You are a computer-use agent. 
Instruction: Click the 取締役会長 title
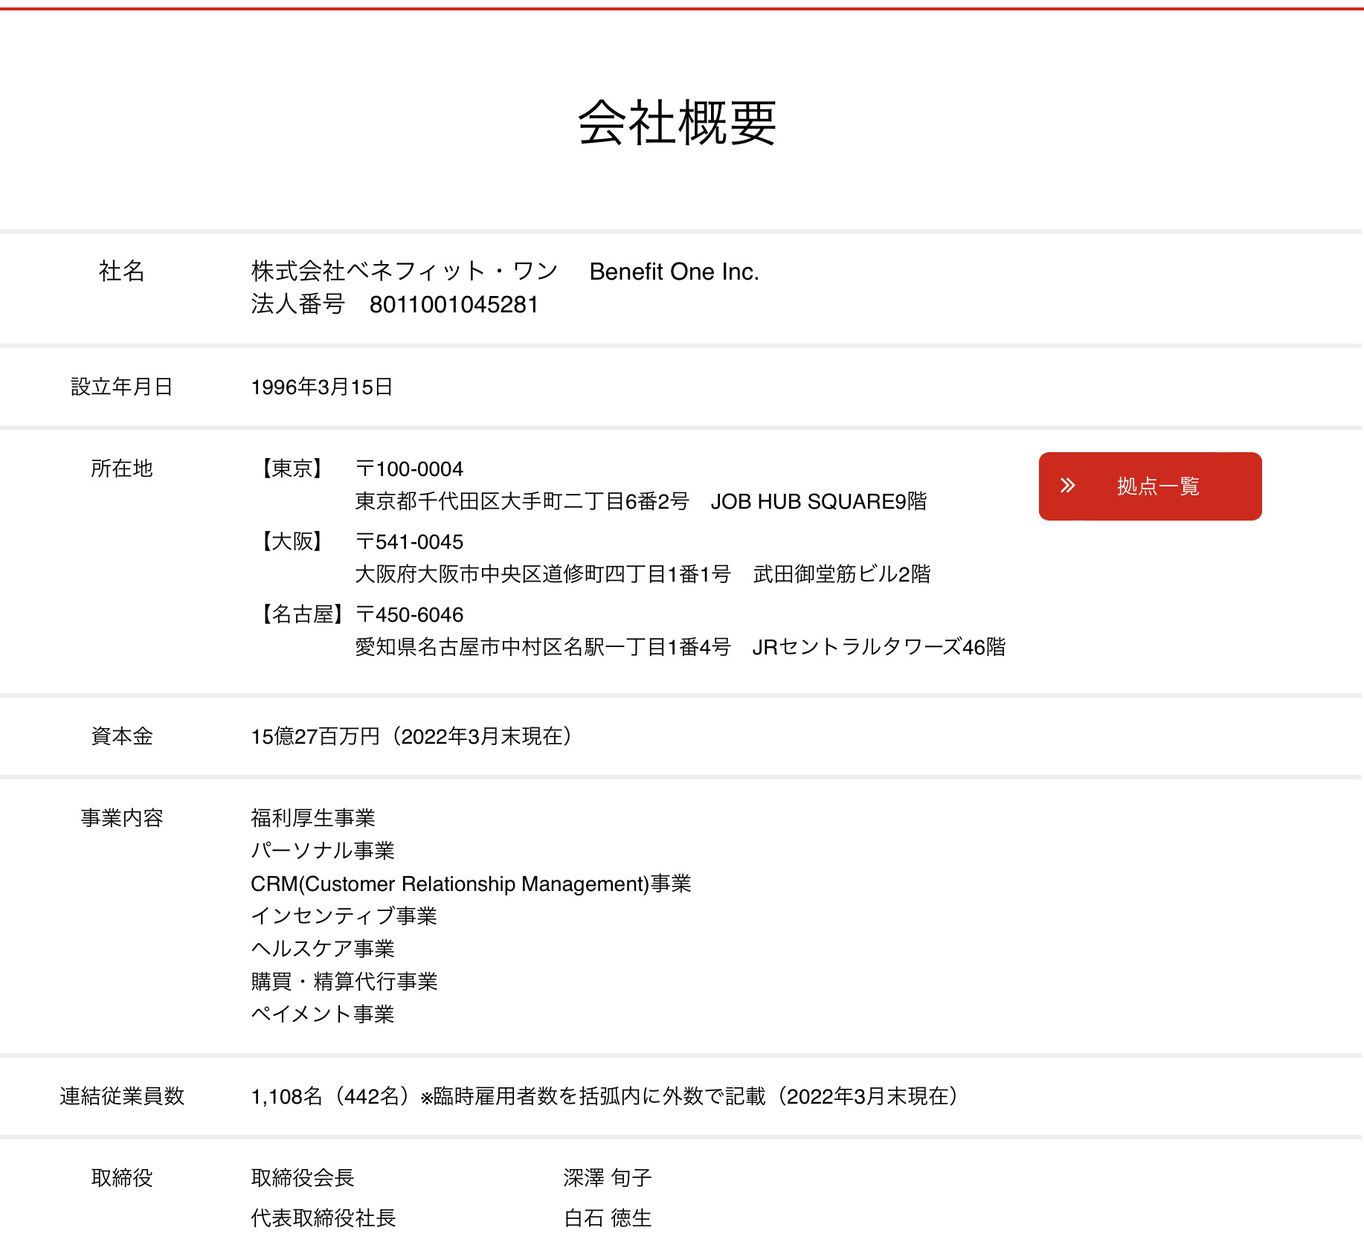point(303,1178)
